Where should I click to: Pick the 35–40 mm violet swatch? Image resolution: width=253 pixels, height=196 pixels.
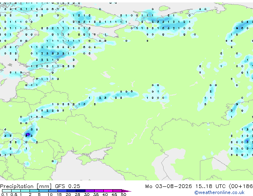click(x=99, y=191)
